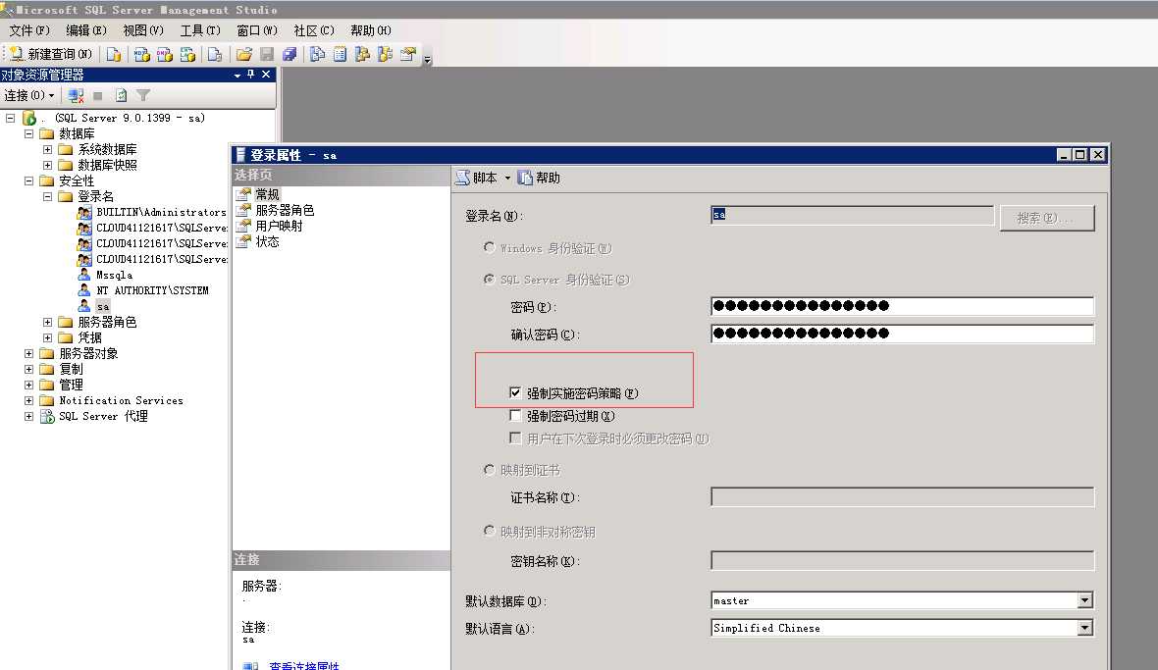
Task: Select Windows 身份验证 radio button
Action: pos(489,247)
